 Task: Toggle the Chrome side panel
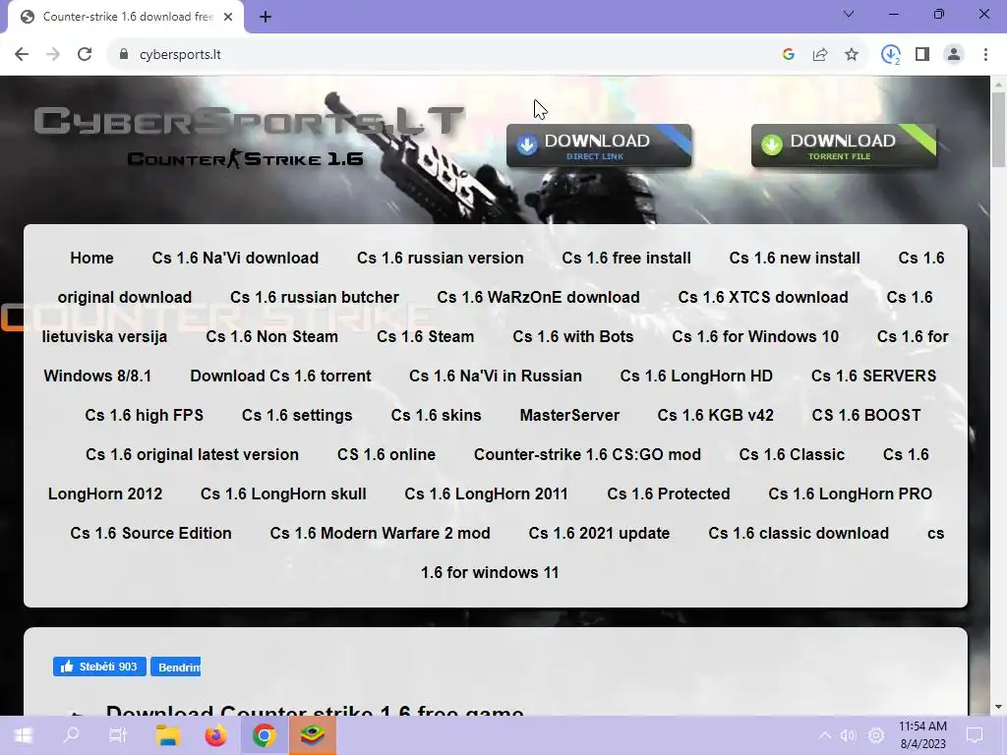922,55
